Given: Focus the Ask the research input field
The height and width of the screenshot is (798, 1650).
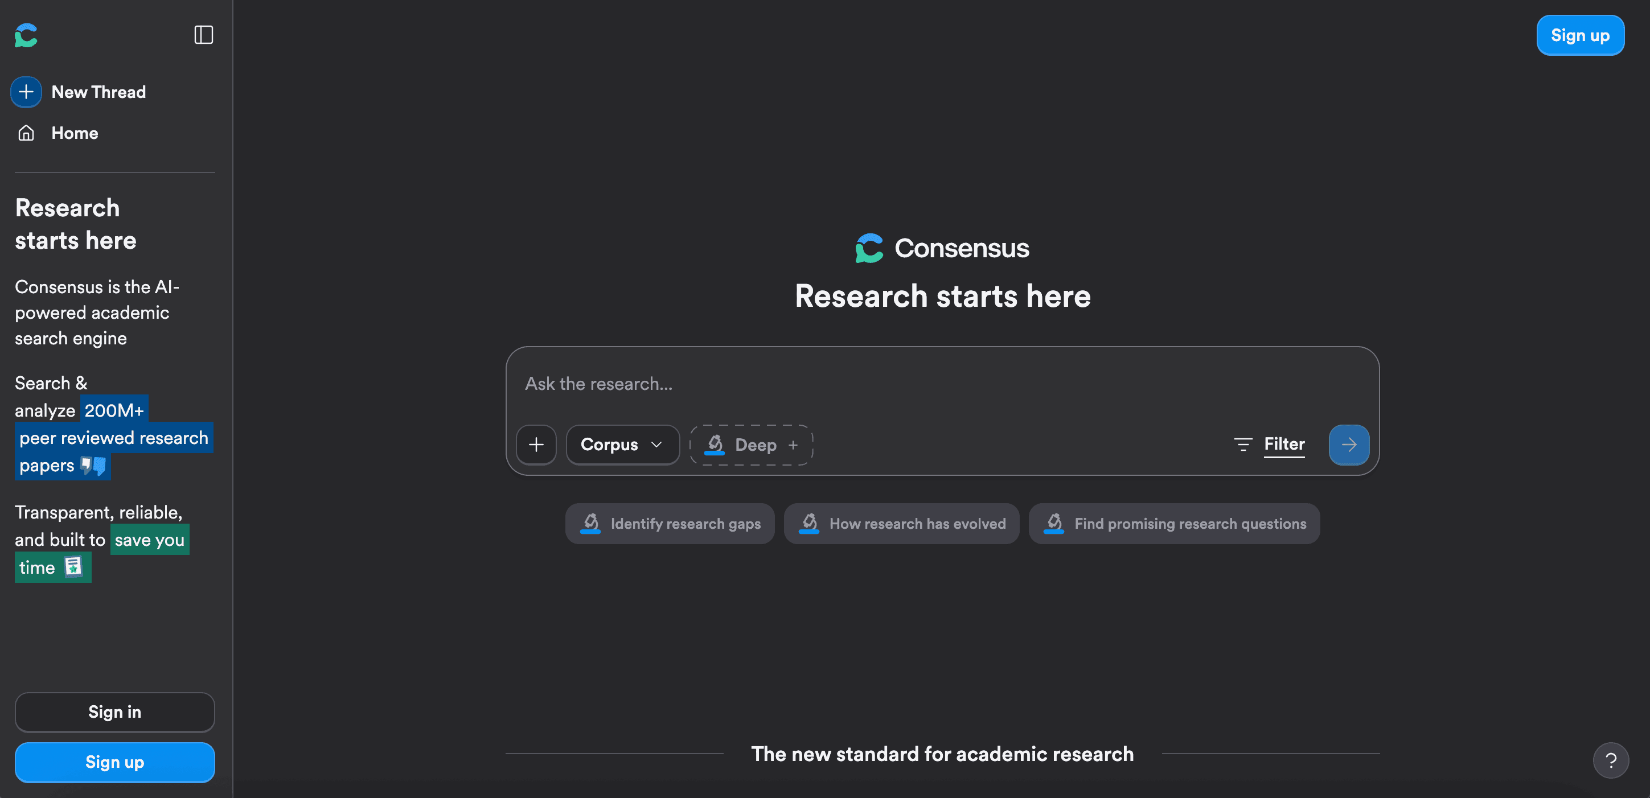Looking at the screenshot, I should pyautogui.click(x=942, y=384).
